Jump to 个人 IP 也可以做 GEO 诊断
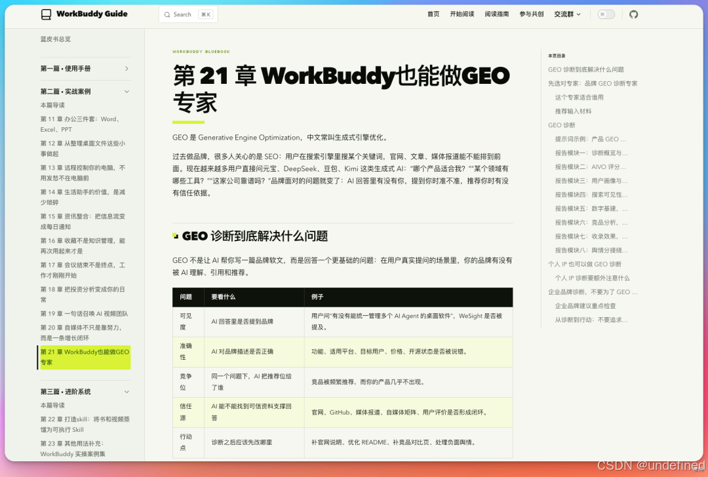 (x=584, y=265)
